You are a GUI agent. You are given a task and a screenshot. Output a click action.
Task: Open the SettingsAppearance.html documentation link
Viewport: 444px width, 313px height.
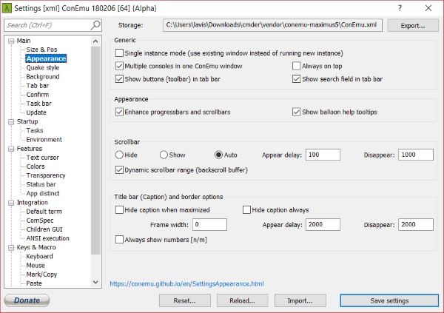[187, 284]
